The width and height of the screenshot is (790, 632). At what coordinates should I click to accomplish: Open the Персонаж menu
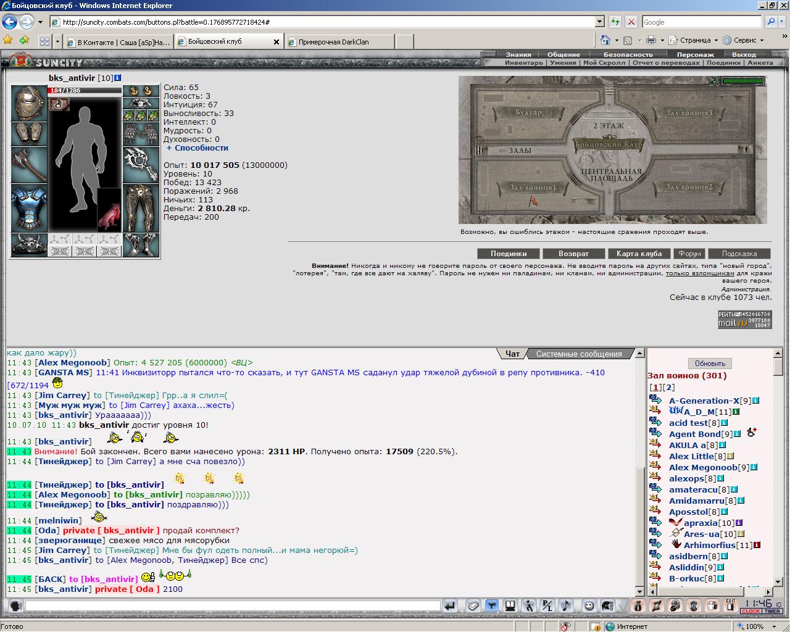point(695,54)
